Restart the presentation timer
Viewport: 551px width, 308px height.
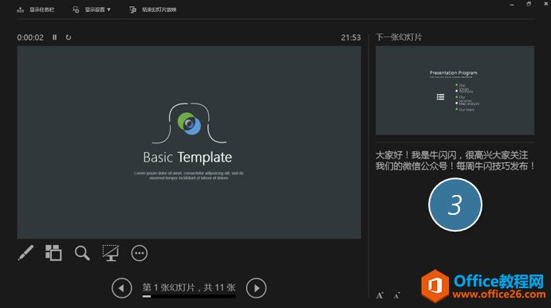[68, 37]
